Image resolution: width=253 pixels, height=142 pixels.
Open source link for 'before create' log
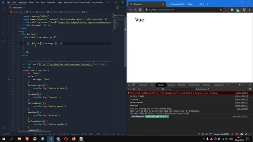coord(242,96)
